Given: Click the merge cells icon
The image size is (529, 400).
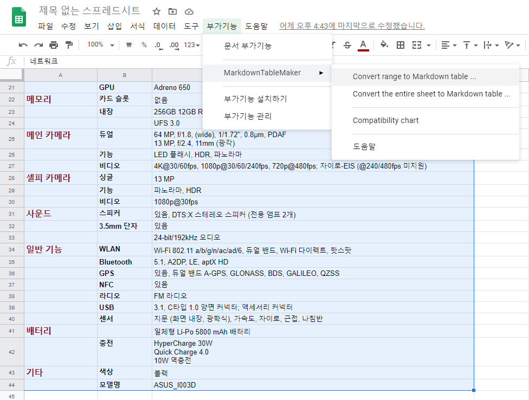Looking at the screenshot, I should click(x=417, y=45).
